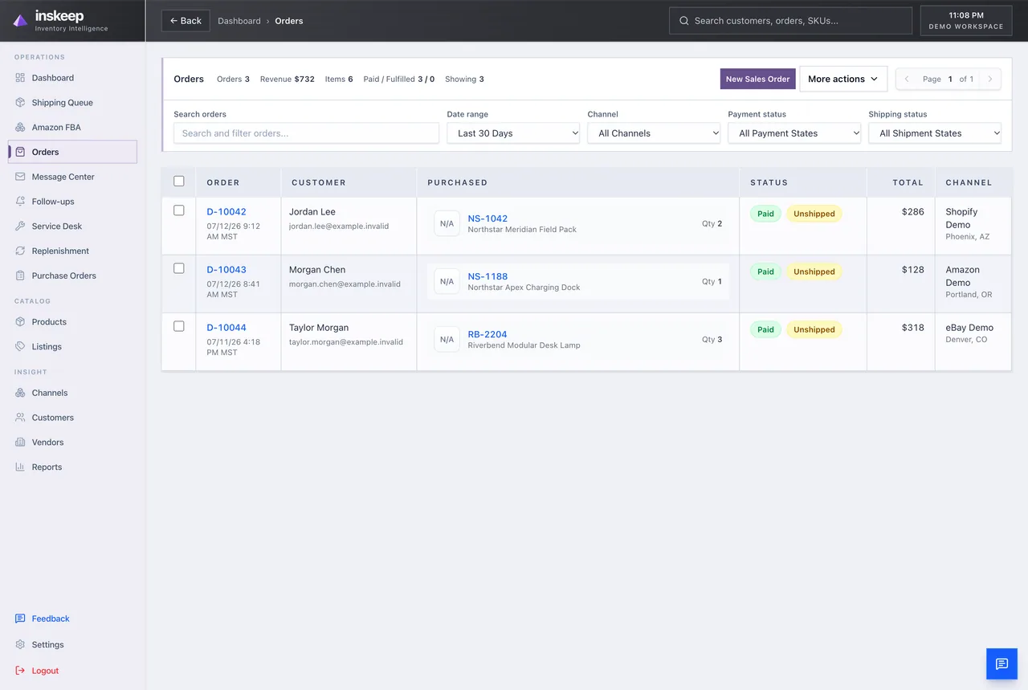Click the Feedback speech bubble icon

21,619
